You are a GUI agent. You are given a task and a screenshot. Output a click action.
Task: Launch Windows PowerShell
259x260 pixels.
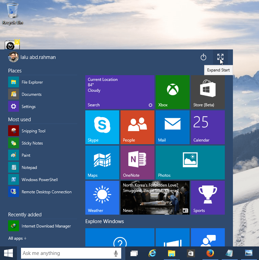tap(43, 179)
